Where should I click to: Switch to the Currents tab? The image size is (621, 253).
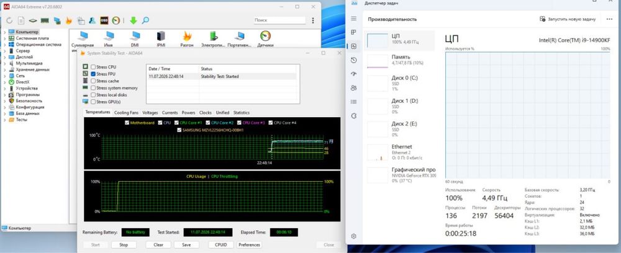(170, 113)
